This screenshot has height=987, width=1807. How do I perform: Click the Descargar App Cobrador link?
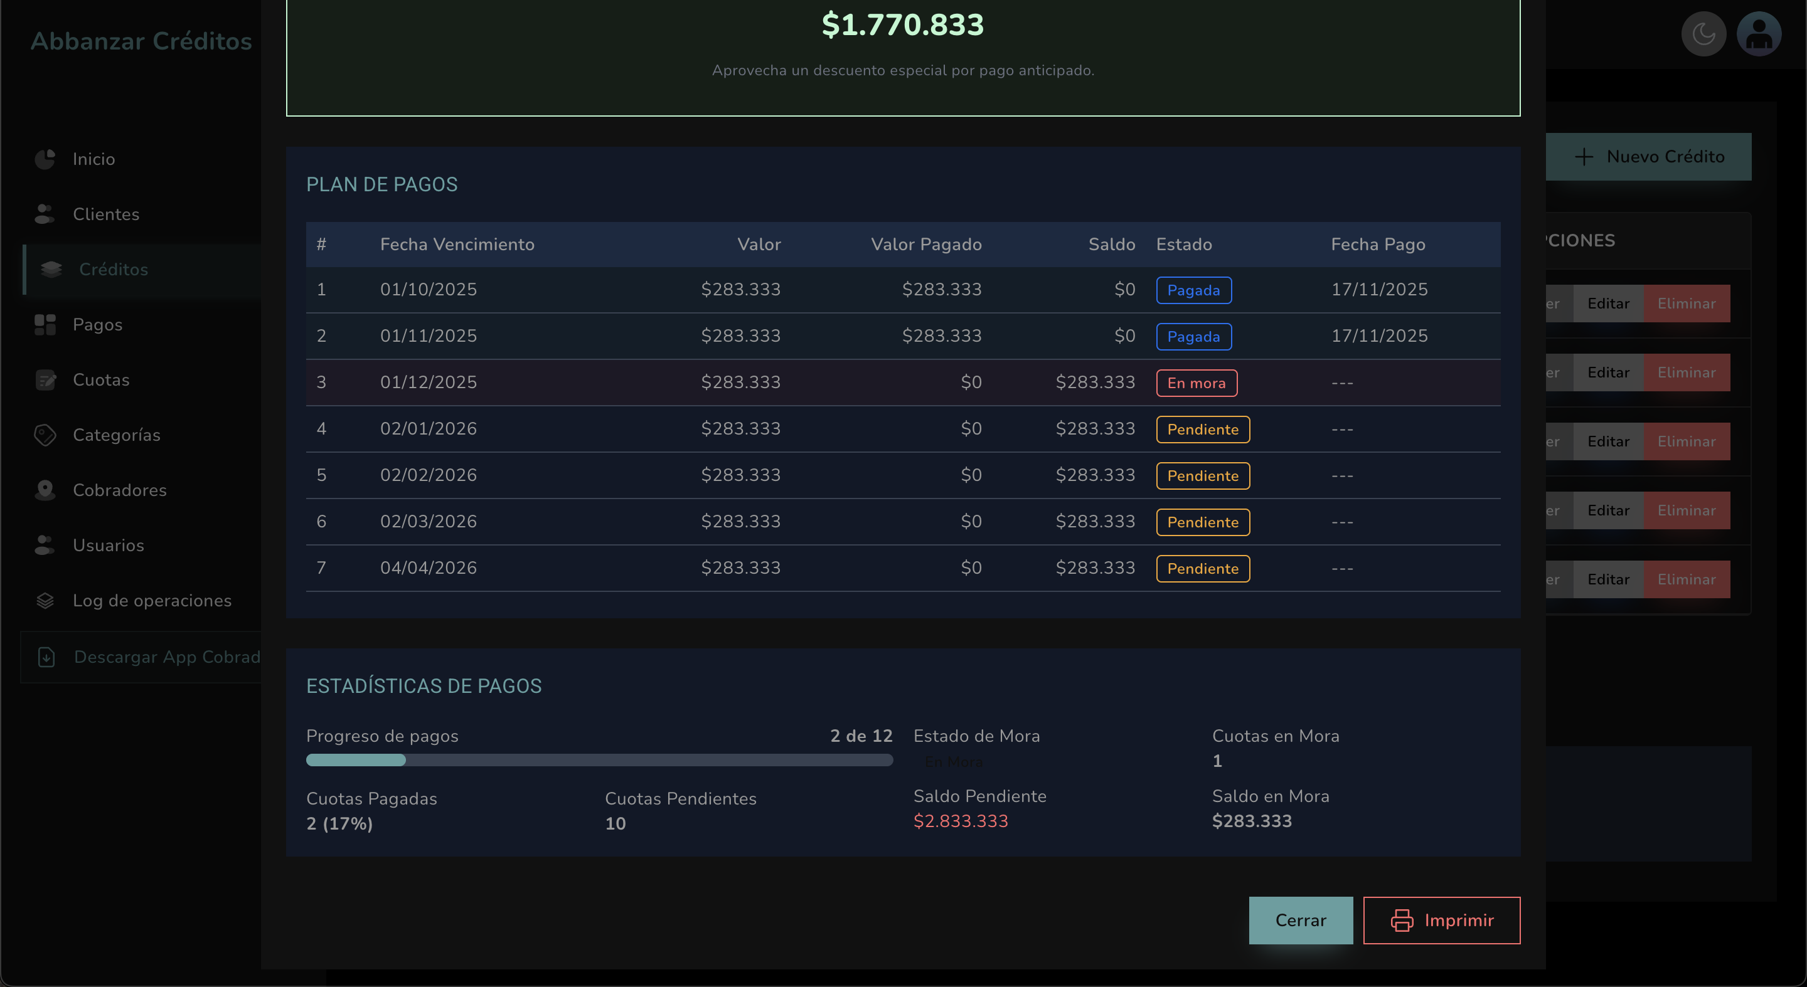click(141, 657)
